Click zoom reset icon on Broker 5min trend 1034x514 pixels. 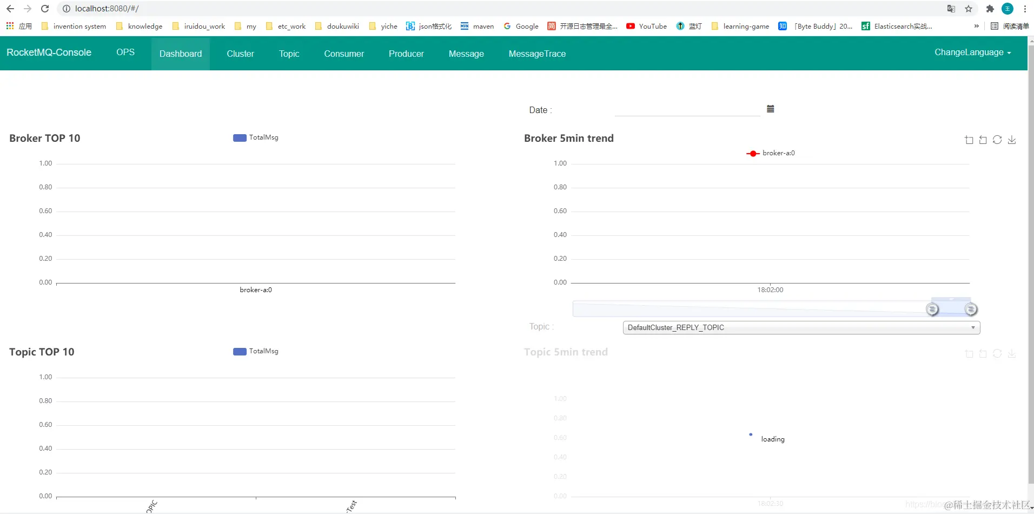tap(983, 140)
